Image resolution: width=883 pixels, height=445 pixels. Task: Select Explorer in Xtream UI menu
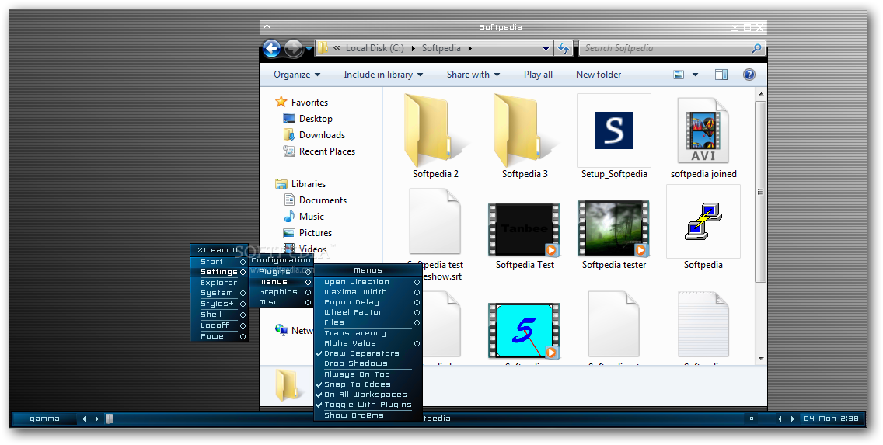(x=219, y=283)
